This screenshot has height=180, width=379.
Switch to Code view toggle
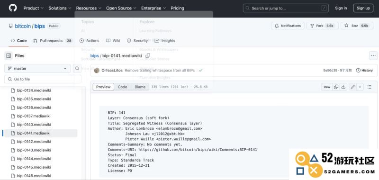point(122,87)
